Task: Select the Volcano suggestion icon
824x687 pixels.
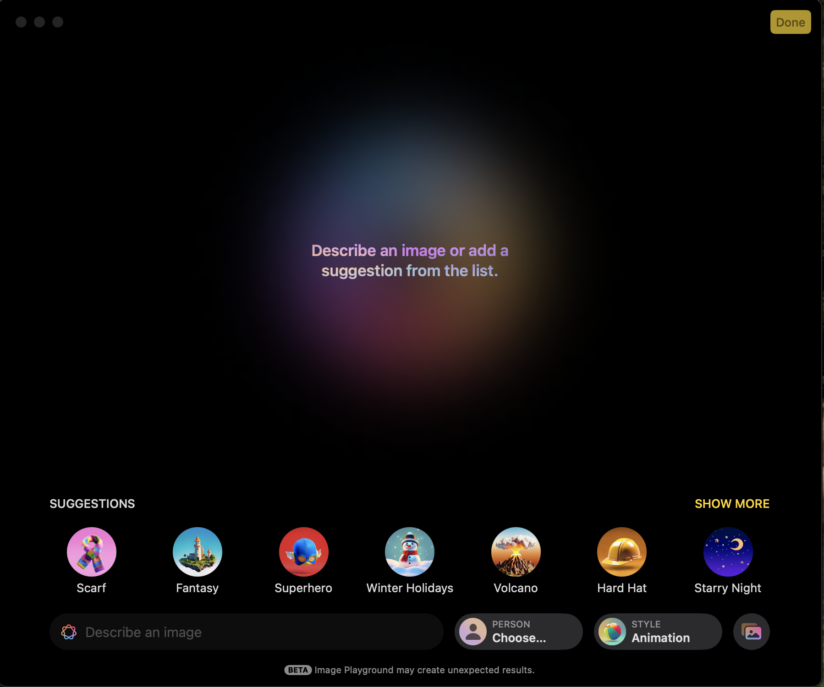Action: (x=516, y=551)
